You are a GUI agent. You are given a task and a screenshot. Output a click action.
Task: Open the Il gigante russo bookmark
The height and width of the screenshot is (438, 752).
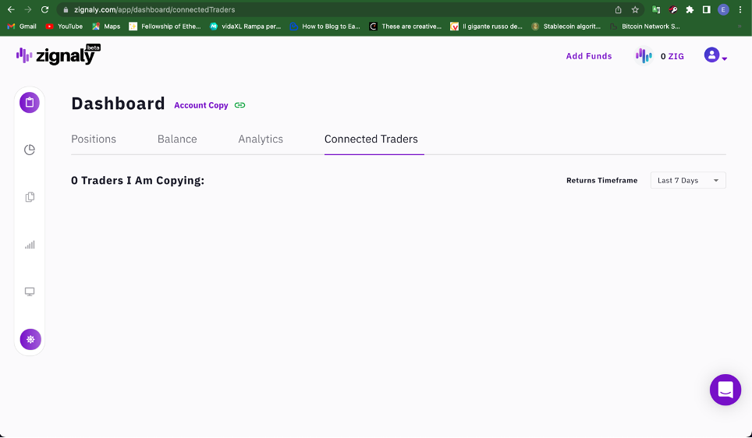coord(486,26)
